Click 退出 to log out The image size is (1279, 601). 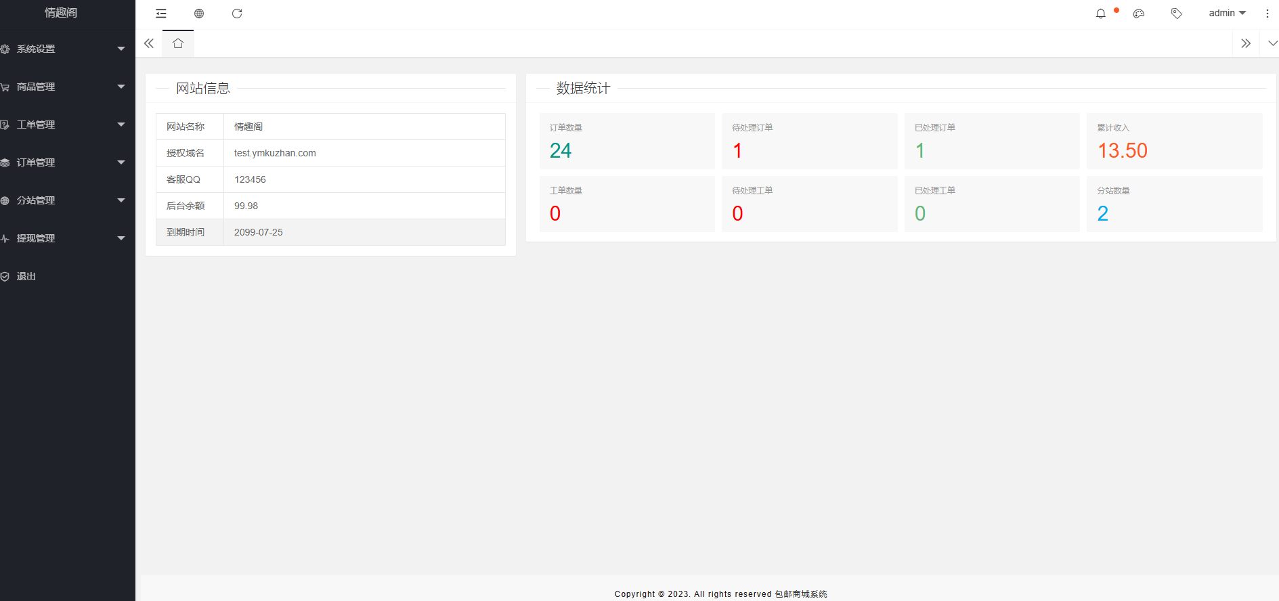pyautogui.click(x=26, y=276)
